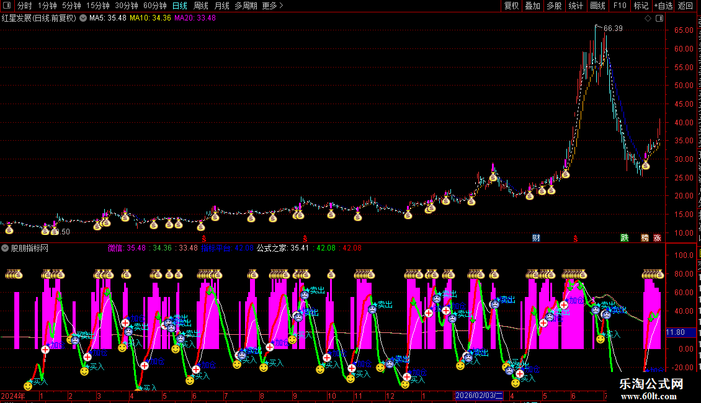Select the 5分钟 period tab

71,6
